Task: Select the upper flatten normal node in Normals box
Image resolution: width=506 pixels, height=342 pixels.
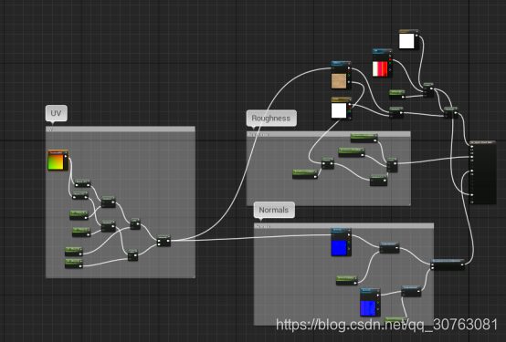Action: (389, 247)
